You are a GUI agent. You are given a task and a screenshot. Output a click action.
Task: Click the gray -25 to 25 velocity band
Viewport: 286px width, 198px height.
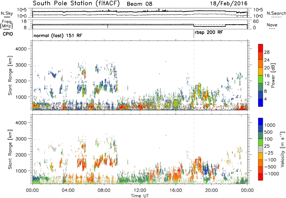coord(261,149)
